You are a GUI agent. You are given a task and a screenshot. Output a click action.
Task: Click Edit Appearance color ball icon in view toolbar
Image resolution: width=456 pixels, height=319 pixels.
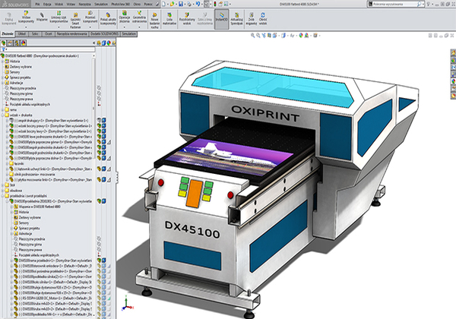coord(301,36)
